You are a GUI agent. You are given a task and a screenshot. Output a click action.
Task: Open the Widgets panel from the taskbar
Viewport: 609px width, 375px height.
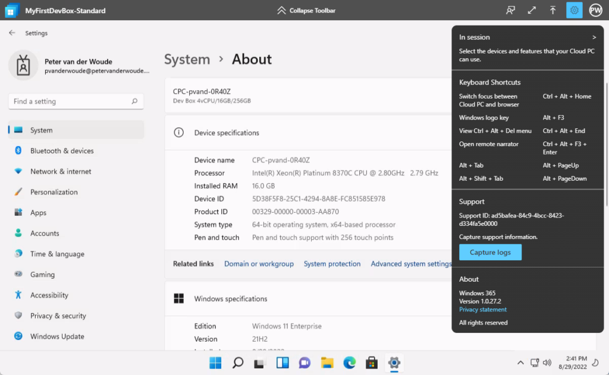pos(282,363)
